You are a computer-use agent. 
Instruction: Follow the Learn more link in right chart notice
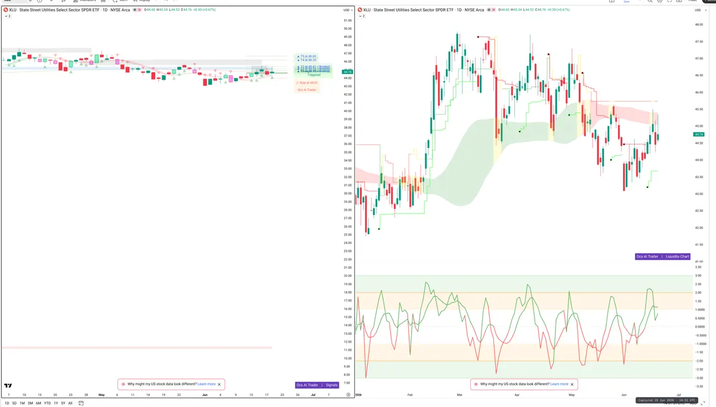(559, 384)
